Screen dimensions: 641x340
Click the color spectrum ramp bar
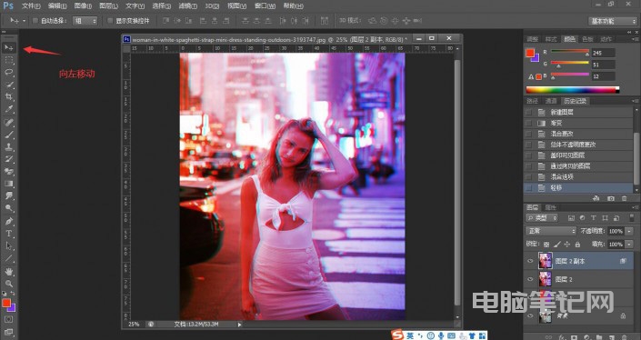572,90
